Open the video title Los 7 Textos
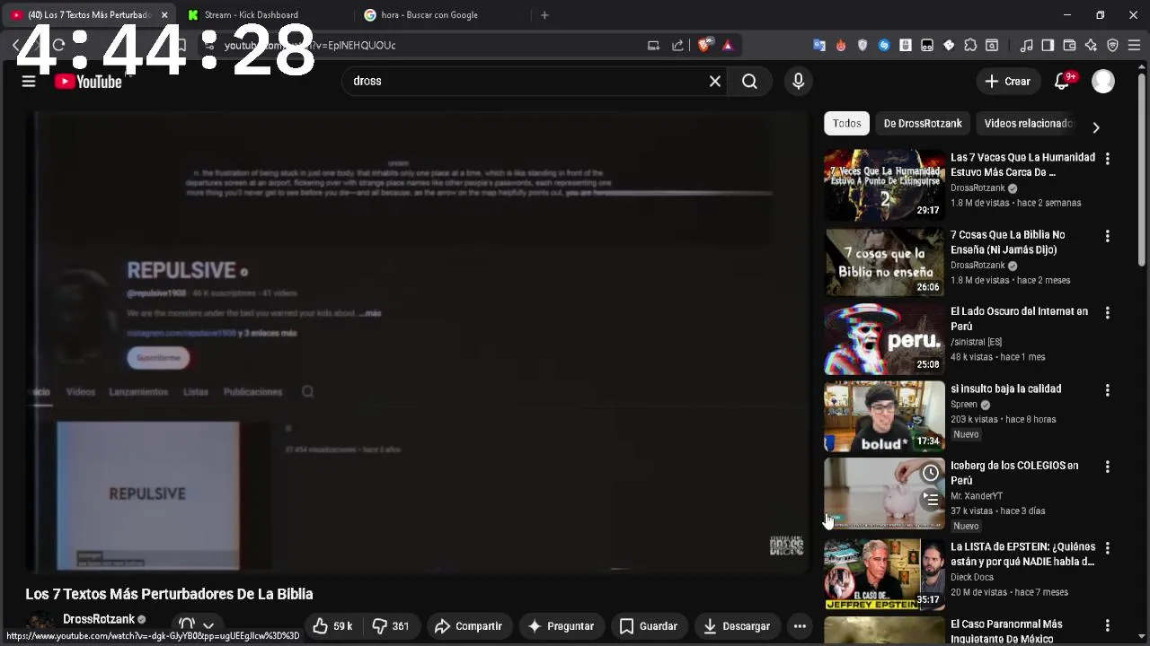Image resolution: width=1150 pixels, height=646 pixels. click(x=169, y=594)
